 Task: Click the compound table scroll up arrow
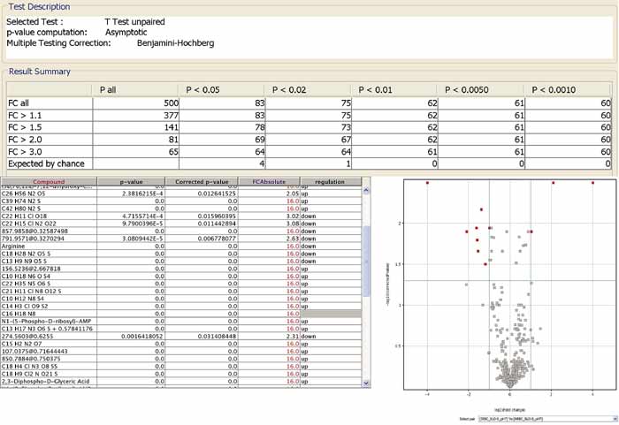pos(366,190)
